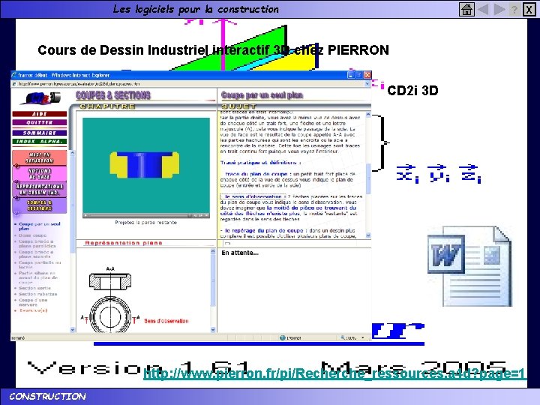Open 'Coupe brisée à plans parallèles' topic
The height and width of the screenshot is (405, 540).
coord(37,244)
